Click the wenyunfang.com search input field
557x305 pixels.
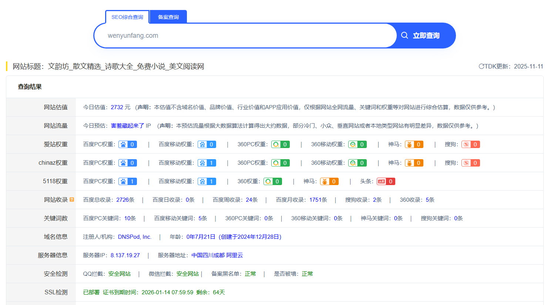244,35
